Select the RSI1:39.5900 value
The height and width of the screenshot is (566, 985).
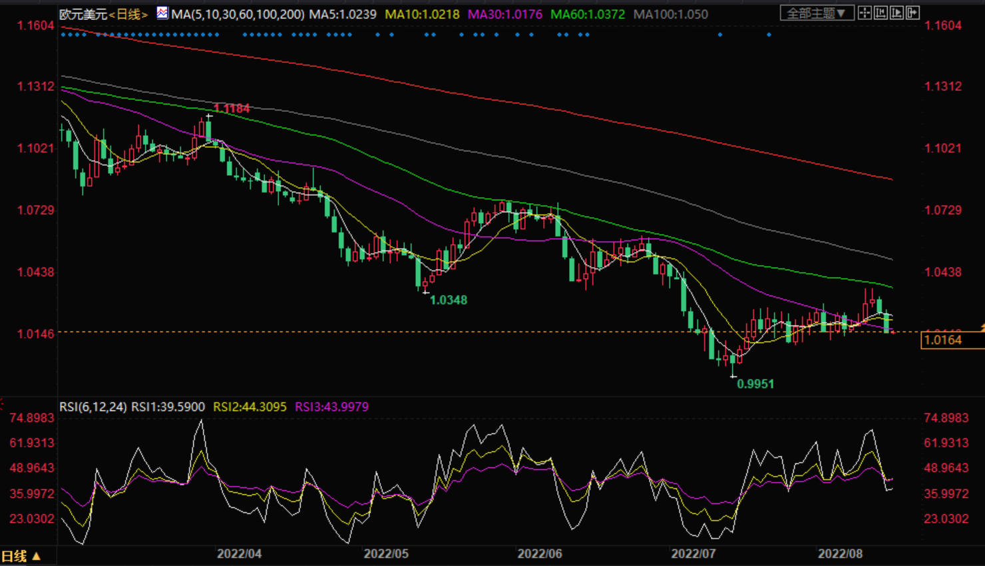point(168,406)
